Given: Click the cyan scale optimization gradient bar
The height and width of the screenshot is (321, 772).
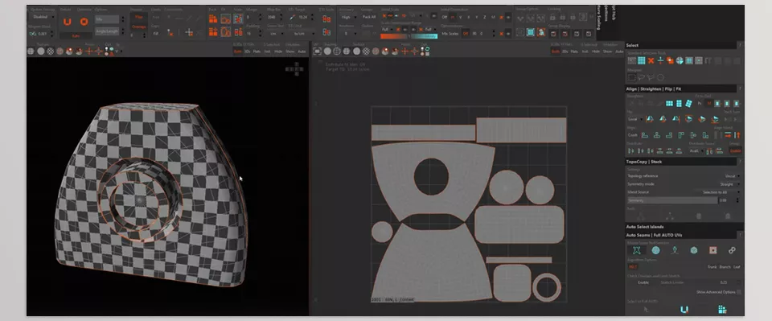Looking at the screenshot, I should click(424, 36).
